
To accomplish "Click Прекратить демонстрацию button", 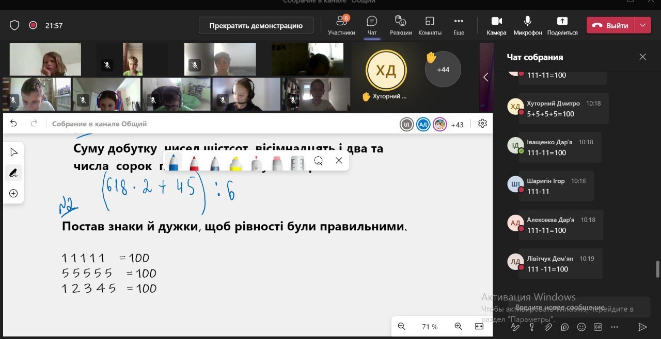I will pos(256,25).
